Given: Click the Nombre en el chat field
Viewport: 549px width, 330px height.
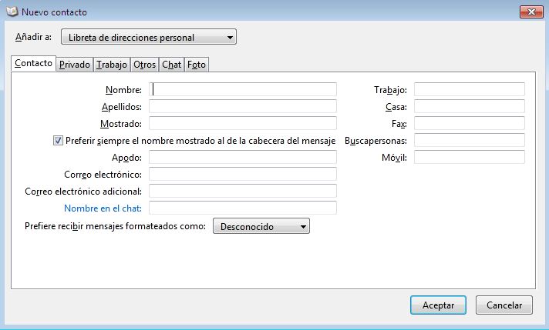Looking at the screenshot, I should pyautogui.click(x=243, y=208).
